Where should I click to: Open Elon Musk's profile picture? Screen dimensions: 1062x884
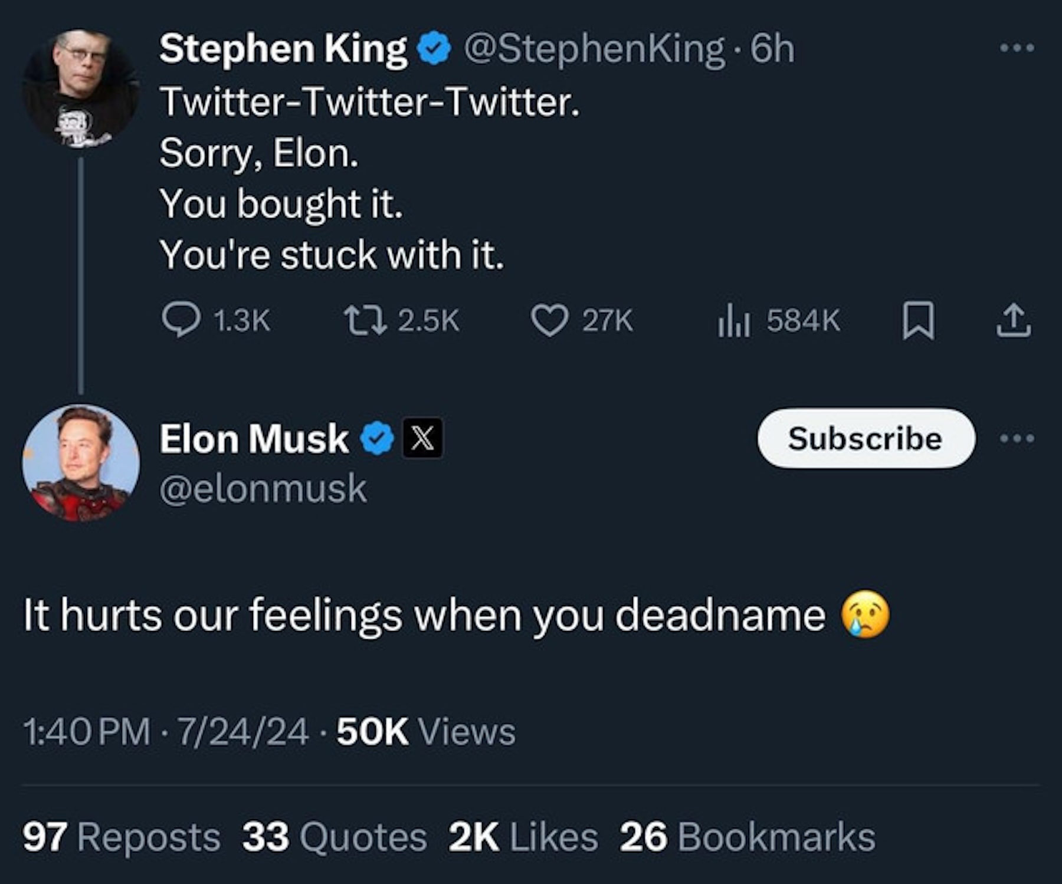click(81, 463)
